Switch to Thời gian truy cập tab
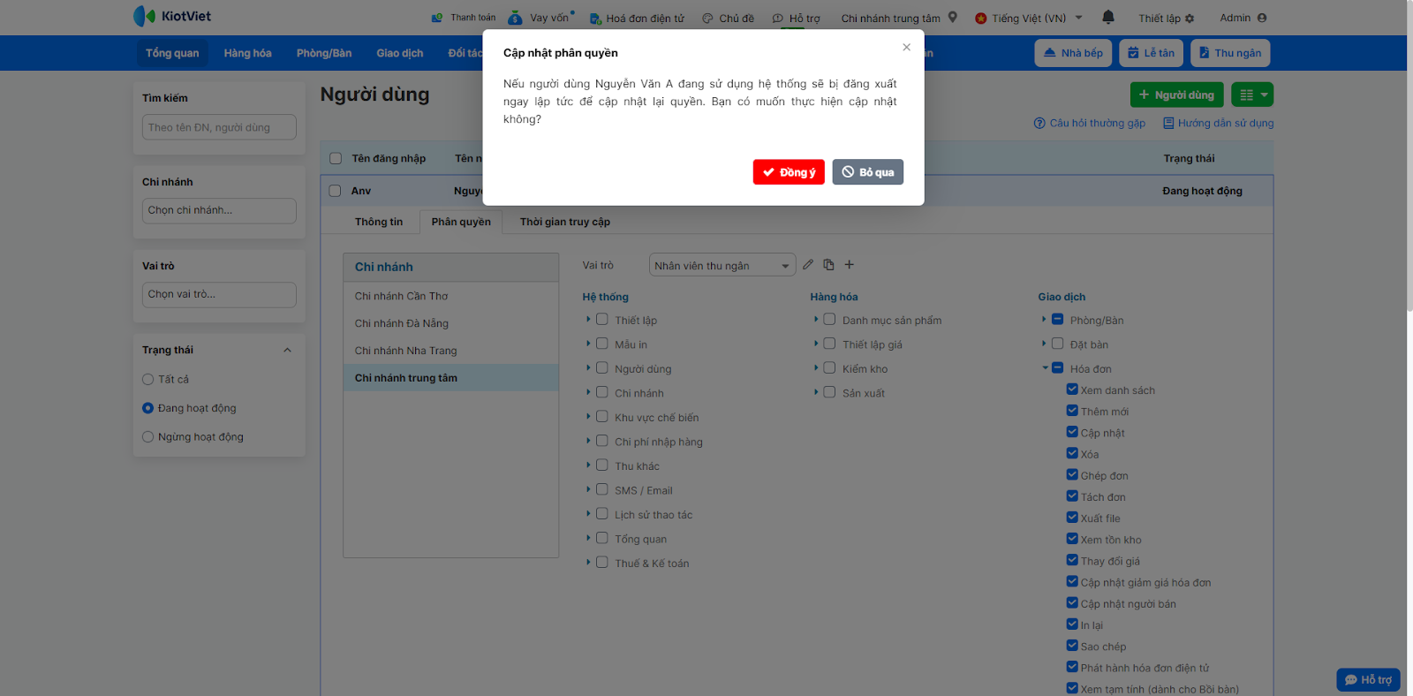Viewport: 1413px width, 696px height. [x=565, y=222]
